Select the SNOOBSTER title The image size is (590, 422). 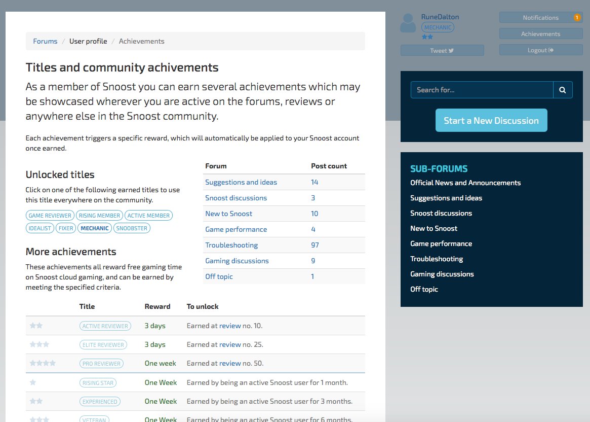pos(132,228)
